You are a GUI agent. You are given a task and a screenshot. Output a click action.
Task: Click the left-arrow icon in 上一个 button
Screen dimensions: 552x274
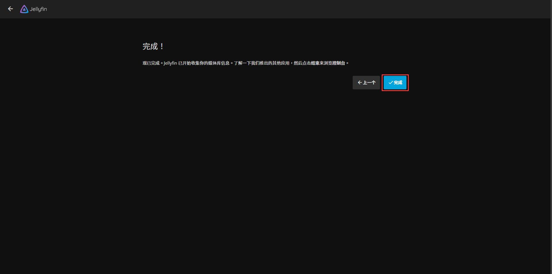click(360, 82)
